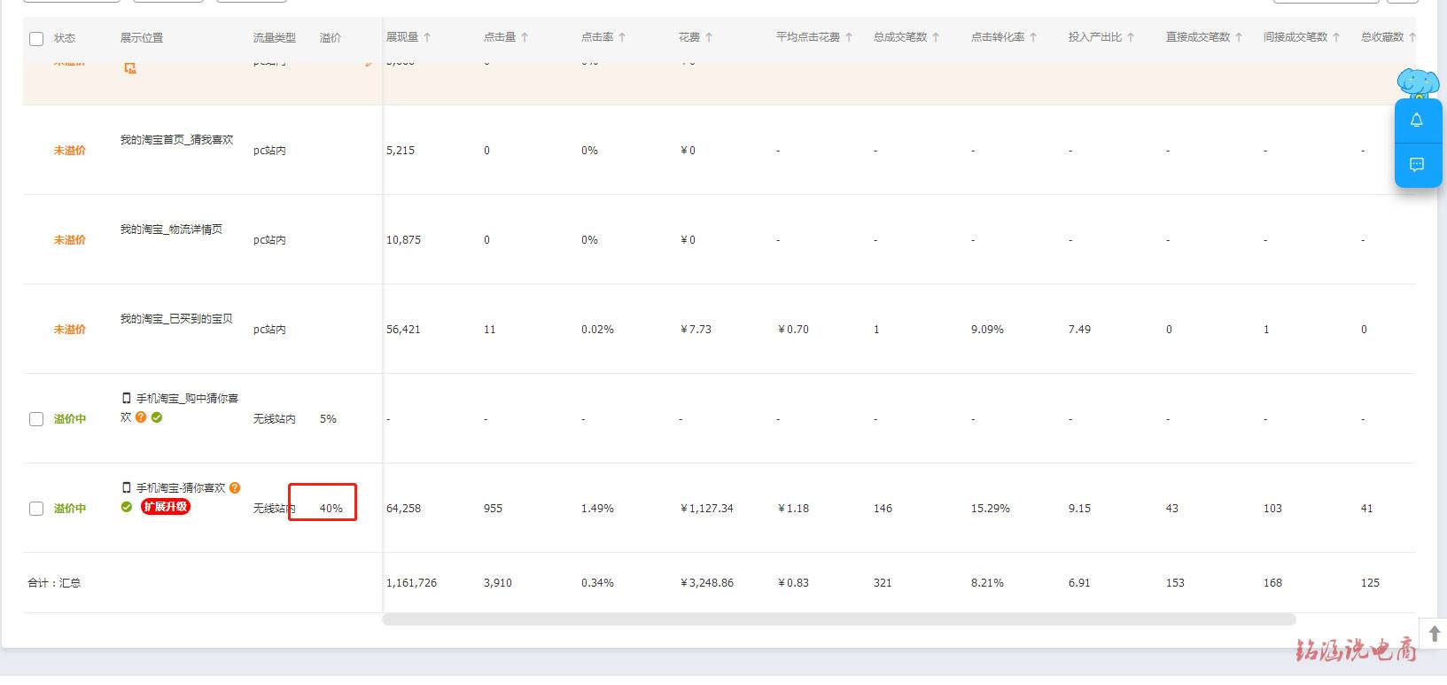Click total spend ¥3,248.86
The height and width of the screenshot is (685, 1447).
tap(707, 583)
